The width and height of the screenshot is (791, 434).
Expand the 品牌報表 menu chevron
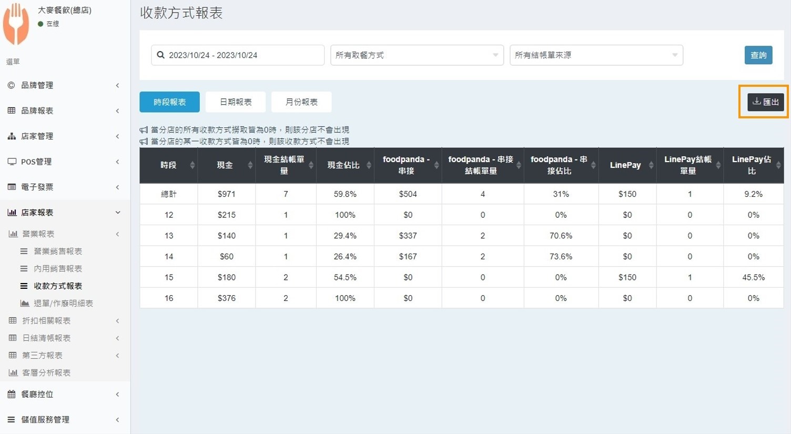pyautogui.click(x=117, y=111)
